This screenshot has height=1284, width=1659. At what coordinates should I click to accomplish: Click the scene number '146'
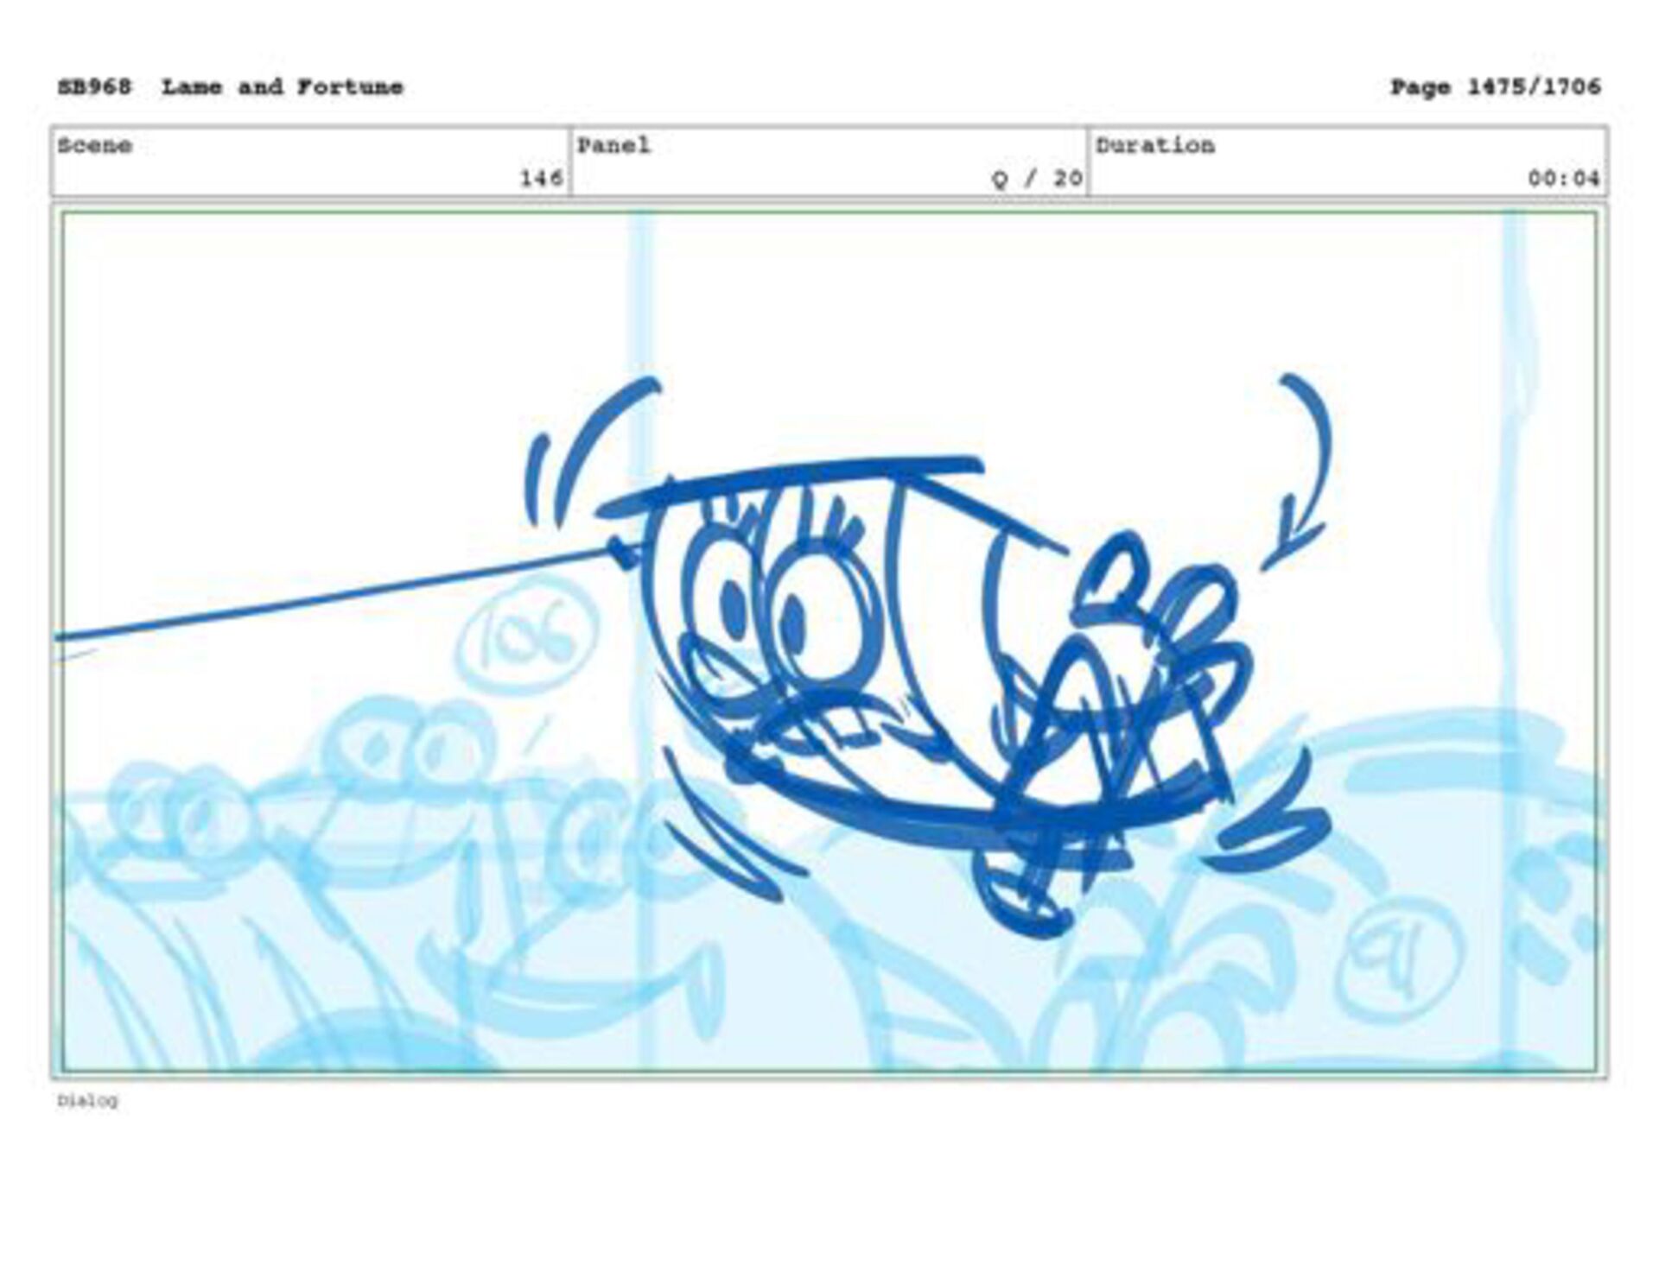tap(541, 179)
